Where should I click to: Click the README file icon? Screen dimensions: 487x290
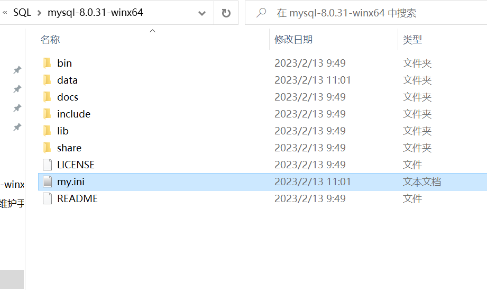47,198
